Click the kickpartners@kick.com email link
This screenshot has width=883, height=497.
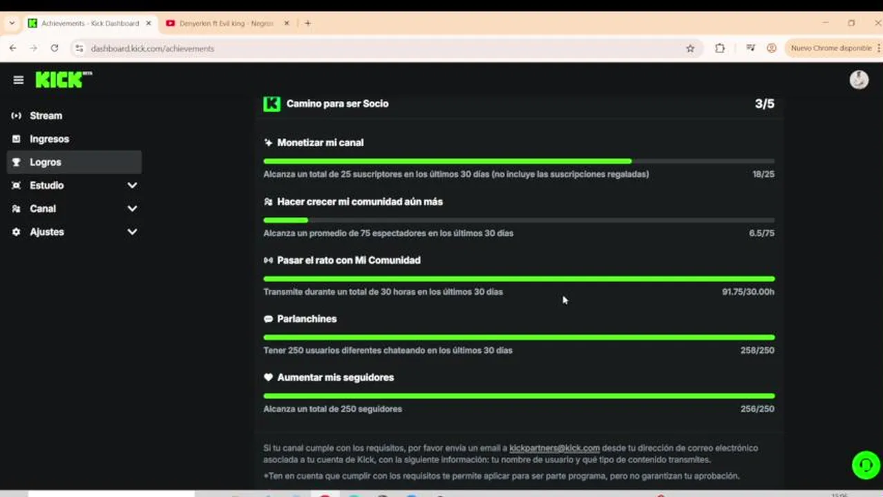coord(554,448)
